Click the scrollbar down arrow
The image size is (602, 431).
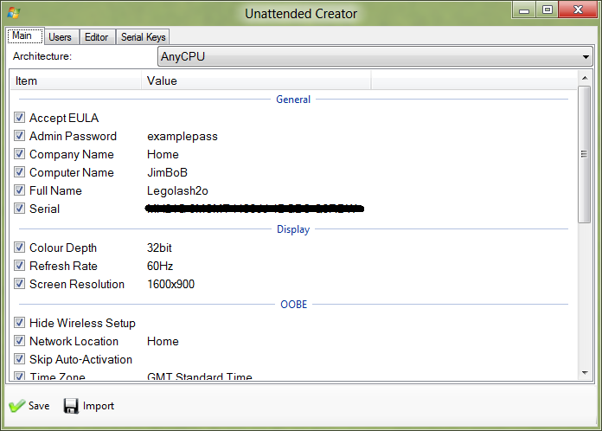point(585,371)
